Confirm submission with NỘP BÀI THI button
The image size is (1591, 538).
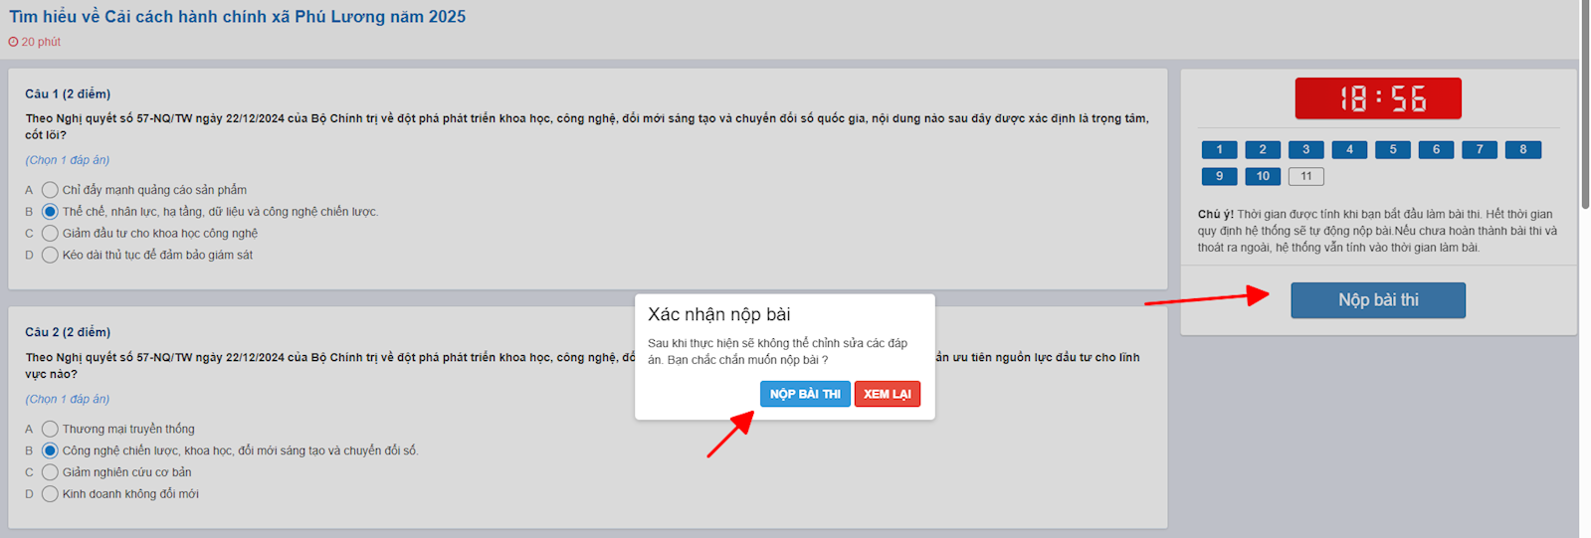[805, 394]
